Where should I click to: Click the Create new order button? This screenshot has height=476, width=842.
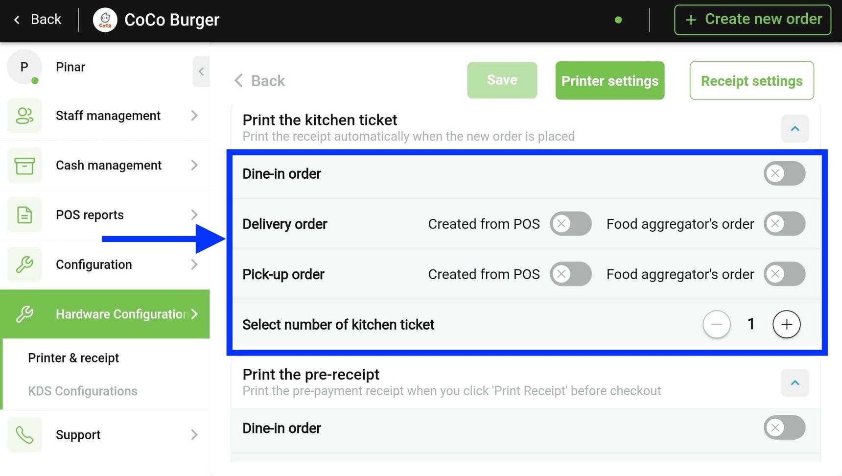tap(752, 20)
